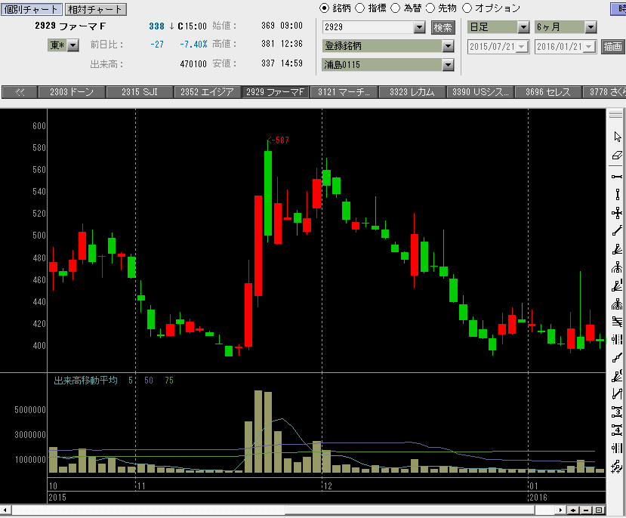Viewport: 626px width, 518px height.
Task: Click the 5 period moving average label
Action: coord(131,381)
